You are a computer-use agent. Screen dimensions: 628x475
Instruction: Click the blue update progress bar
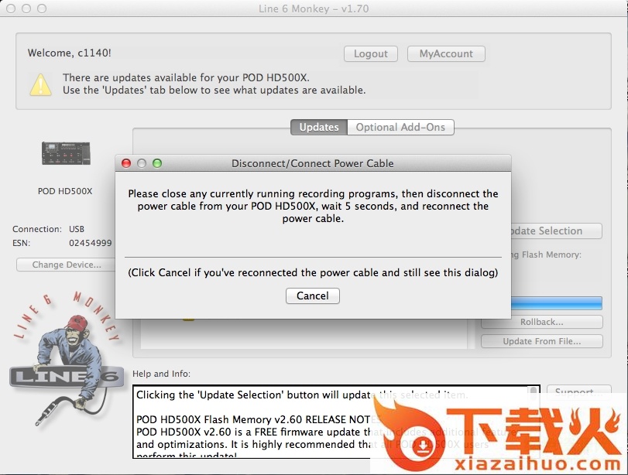coord(556,303)
